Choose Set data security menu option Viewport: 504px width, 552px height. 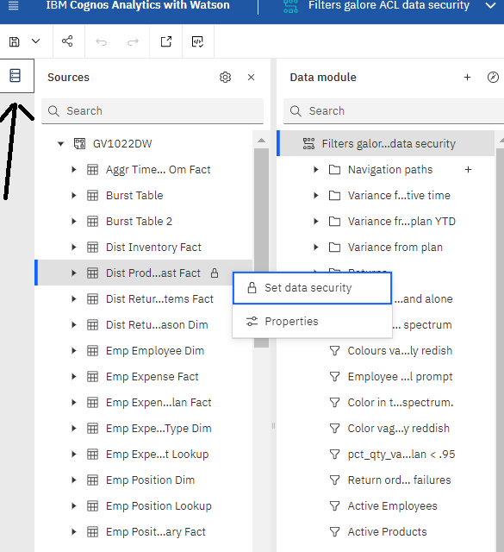tap(312, 288)
